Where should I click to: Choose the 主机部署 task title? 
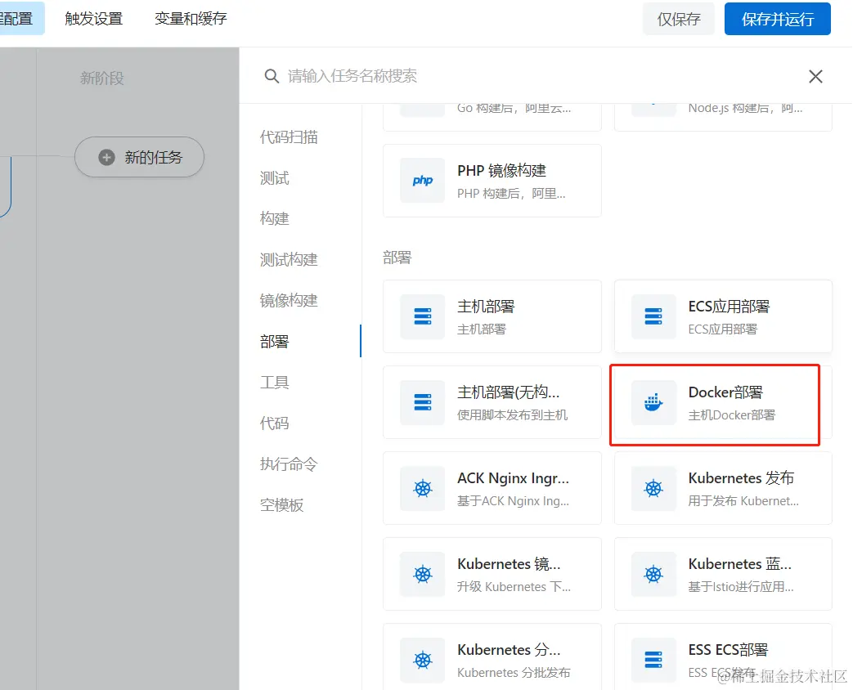pyautogui.click(x=486, y=307)
